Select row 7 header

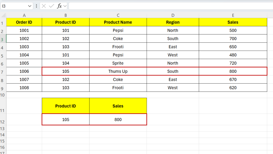(3, 71)
